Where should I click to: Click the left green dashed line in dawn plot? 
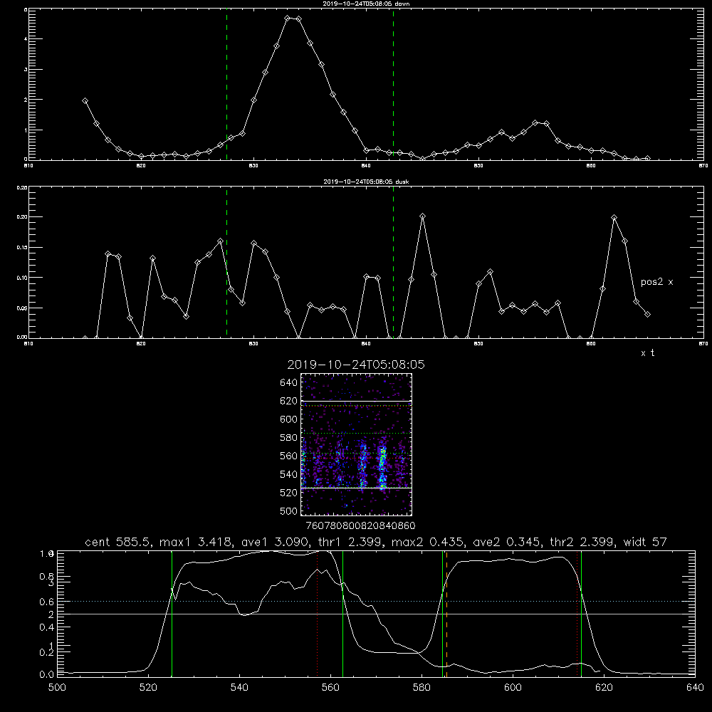[226, 85]
